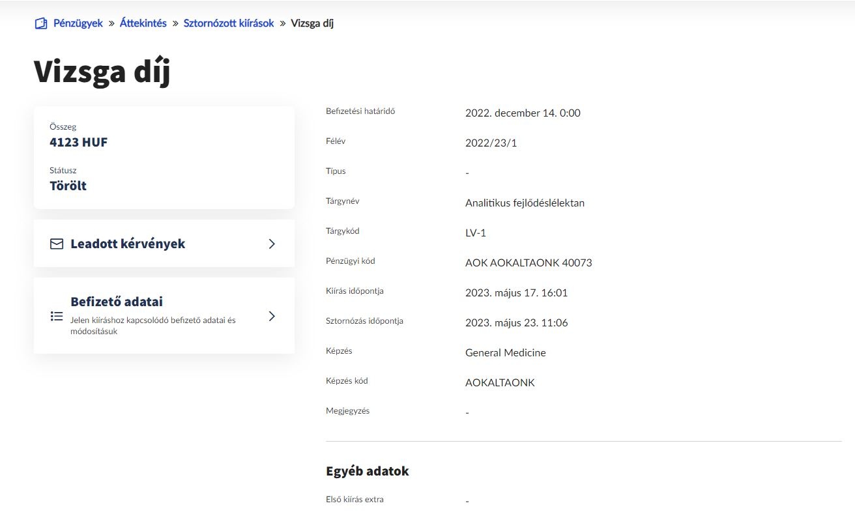This screenshot has height=512, width=855.
Task: Expand Leadott kérvények with its chevron arrow
Action: 272,244
